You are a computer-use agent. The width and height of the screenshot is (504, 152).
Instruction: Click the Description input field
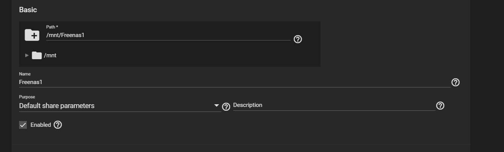(x=334, y=105)
